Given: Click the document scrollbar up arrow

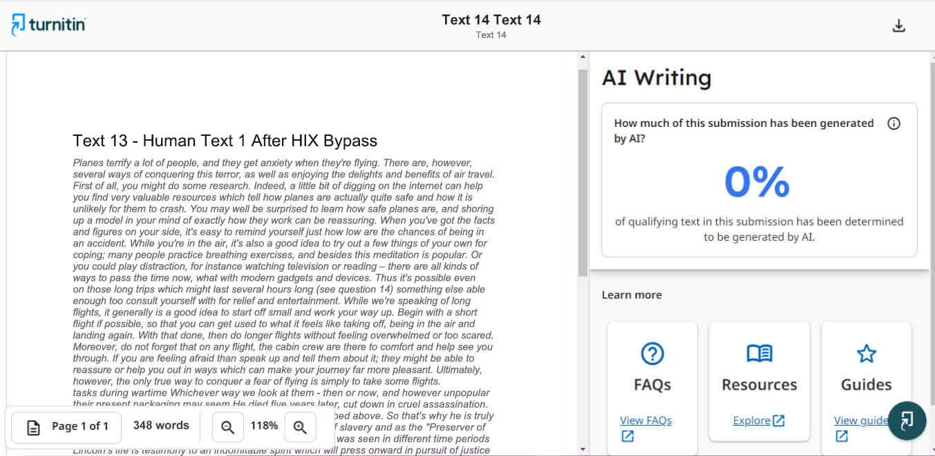Looking at the screenshot, I should pos(583,57).
